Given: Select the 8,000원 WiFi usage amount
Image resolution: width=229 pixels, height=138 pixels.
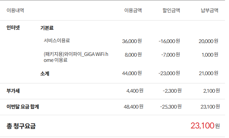Looking at the screenshot, I should click(x=133, y=55).
